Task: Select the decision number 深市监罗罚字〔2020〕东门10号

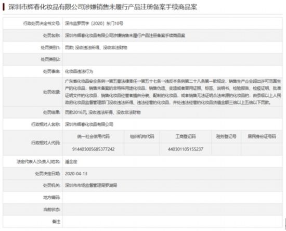Action: point(94,23)
